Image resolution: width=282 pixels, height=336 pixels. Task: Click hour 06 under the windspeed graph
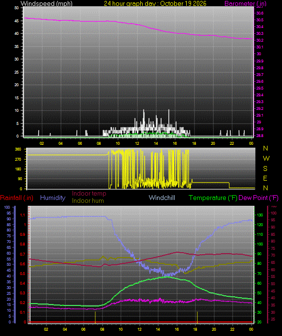(80, 143)
